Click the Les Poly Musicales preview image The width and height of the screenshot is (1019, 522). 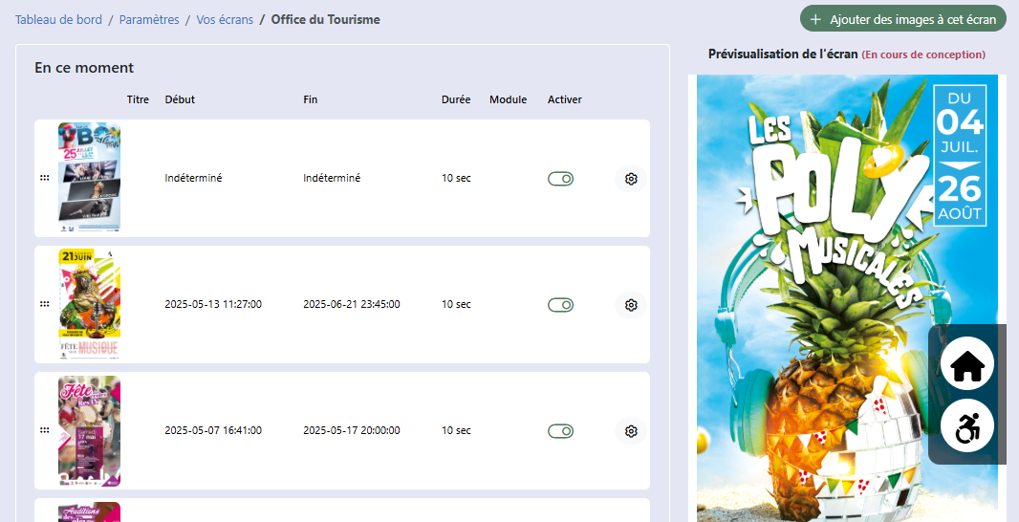847,298
